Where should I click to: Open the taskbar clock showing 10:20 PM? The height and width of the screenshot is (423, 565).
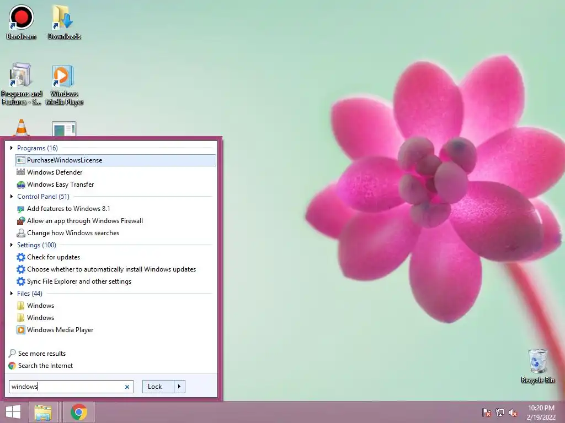tap(541, 413)
